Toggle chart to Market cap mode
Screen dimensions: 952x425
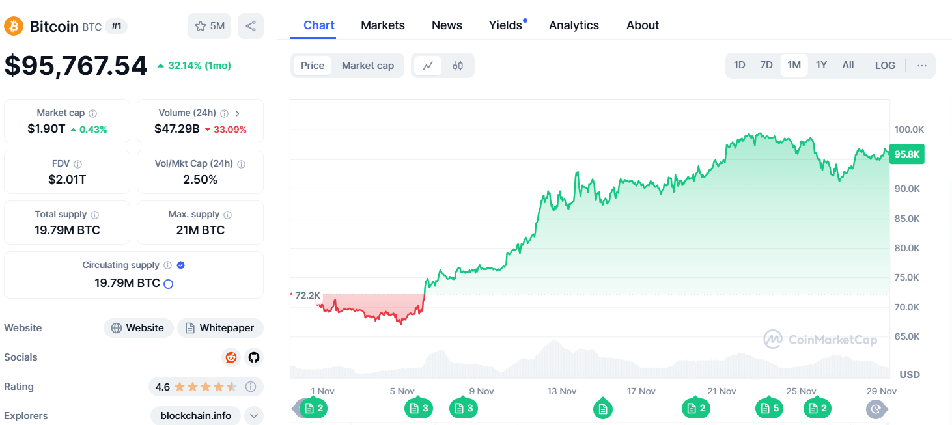click(x=368, y=66)
